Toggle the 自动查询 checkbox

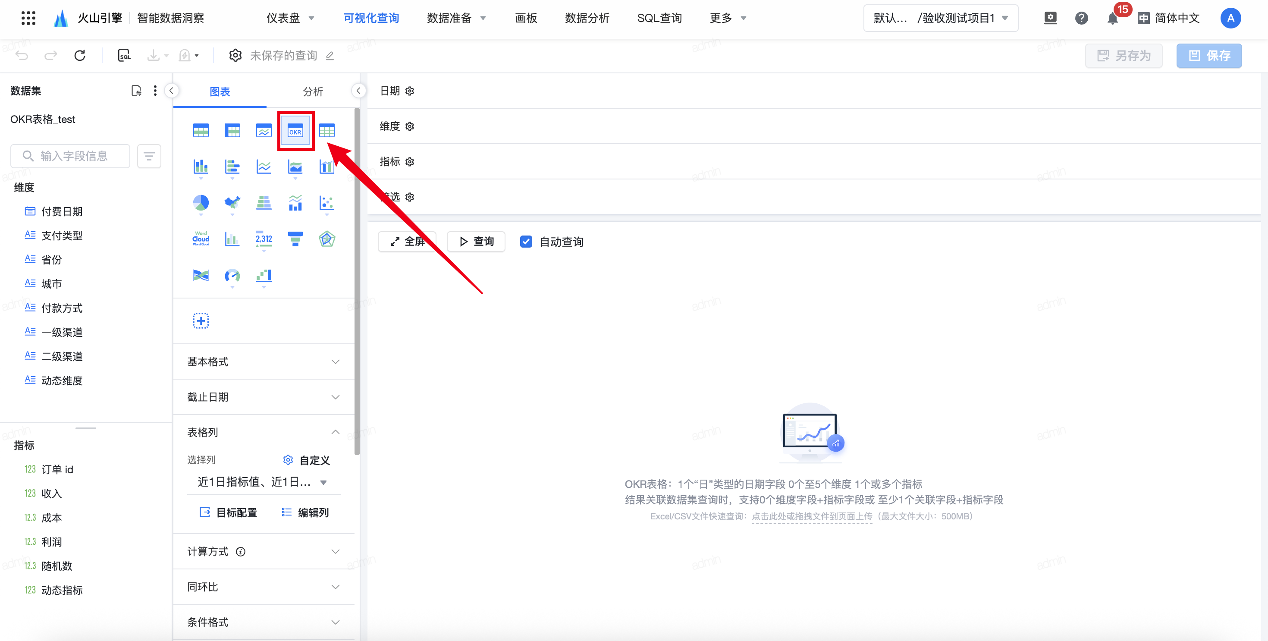pyautogui.click(x=526, y=242)
